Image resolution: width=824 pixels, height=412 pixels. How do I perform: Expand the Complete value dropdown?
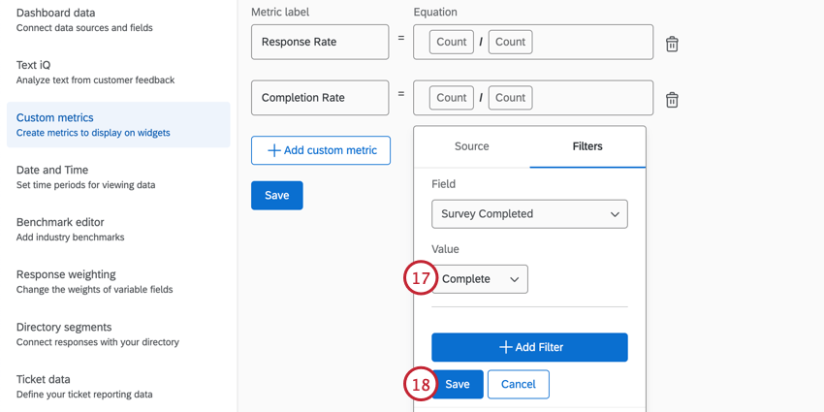[481, 279]
